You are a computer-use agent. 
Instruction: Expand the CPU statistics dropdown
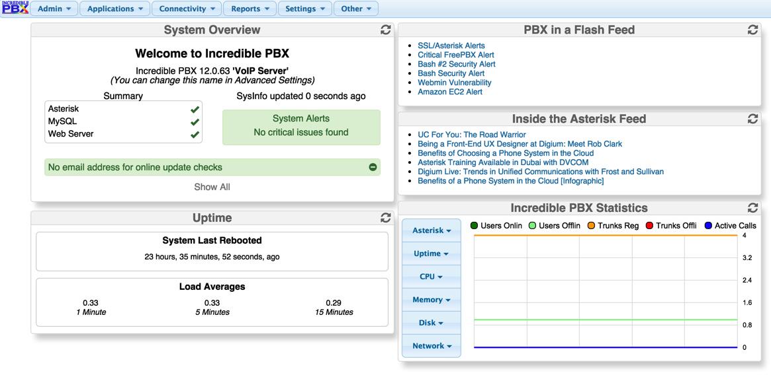click(431, 277)
